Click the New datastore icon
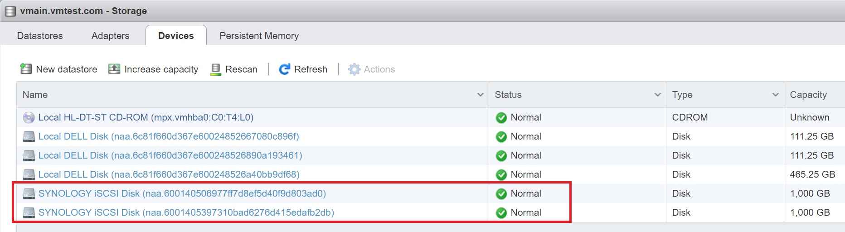This screenshot has width=845, height=232. [x=26, y=69]
